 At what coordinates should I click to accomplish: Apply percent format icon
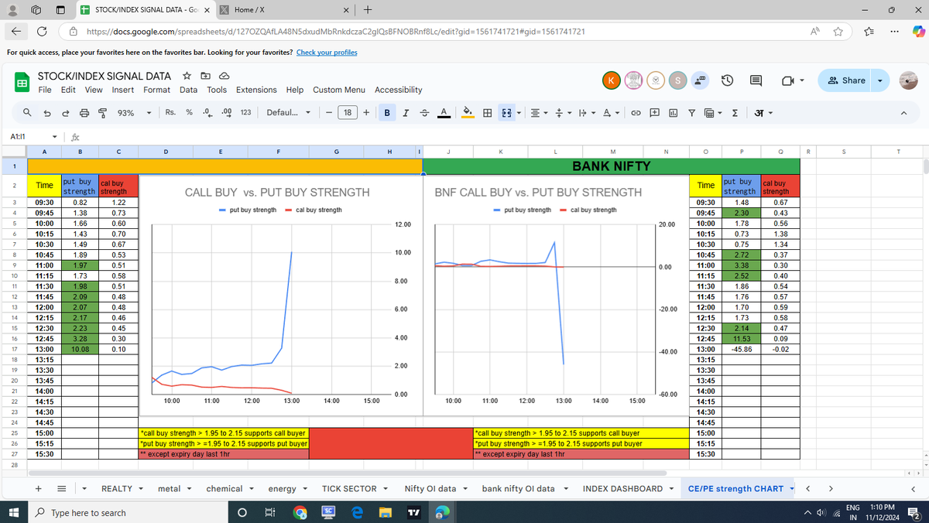click(189, 113)
